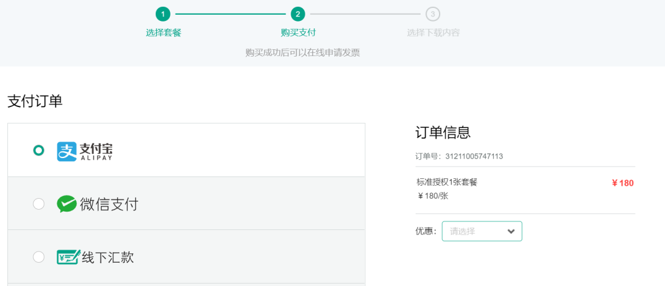This screenshot has height=286, width=665.
Task: Click the order number 31211005747113
Action: (x=474, y=156)
